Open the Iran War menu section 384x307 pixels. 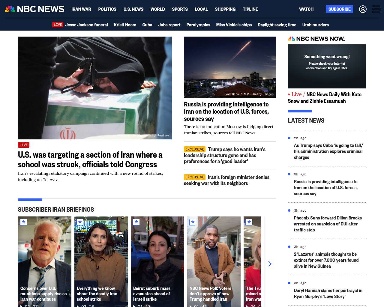point(81,9)
